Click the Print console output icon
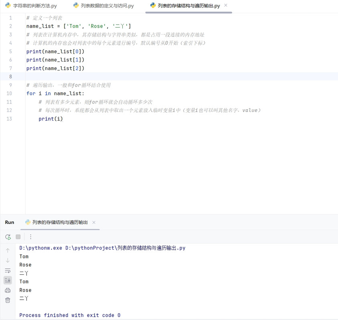338x320 pixels. pos(8,290)
